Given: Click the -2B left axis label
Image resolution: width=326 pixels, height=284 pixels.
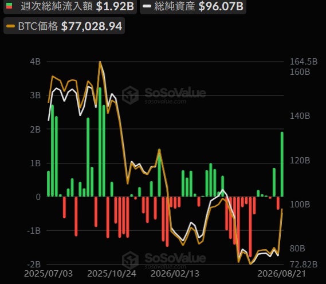Looking at the screenshot, I should point(34,265).
